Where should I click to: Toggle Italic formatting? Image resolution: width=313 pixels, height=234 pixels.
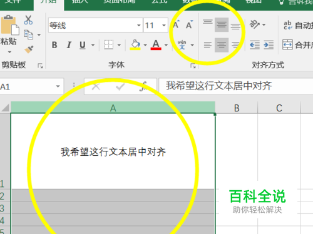point(69,45)
